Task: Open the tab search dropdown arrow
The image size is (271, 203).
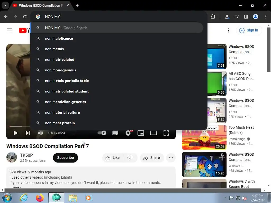Action: [5, 5]
